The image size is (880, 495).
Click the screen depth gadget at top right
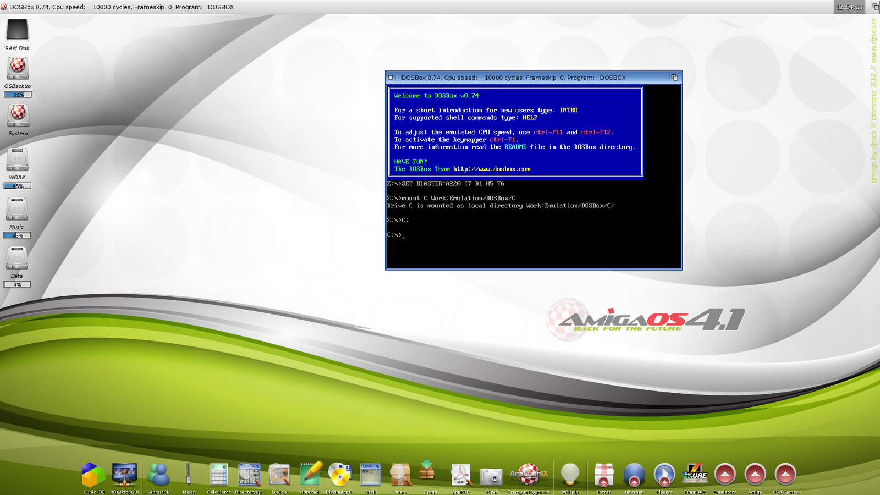pos(875,7)
